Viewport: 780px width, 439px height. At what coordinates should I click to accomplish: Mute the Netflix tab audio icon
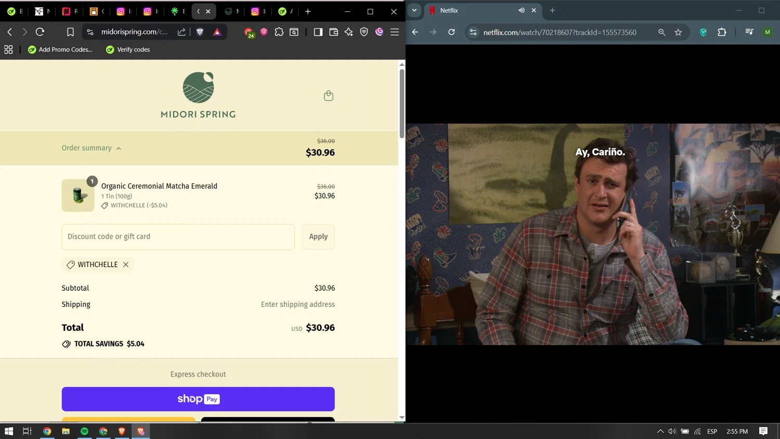[522, 10]
